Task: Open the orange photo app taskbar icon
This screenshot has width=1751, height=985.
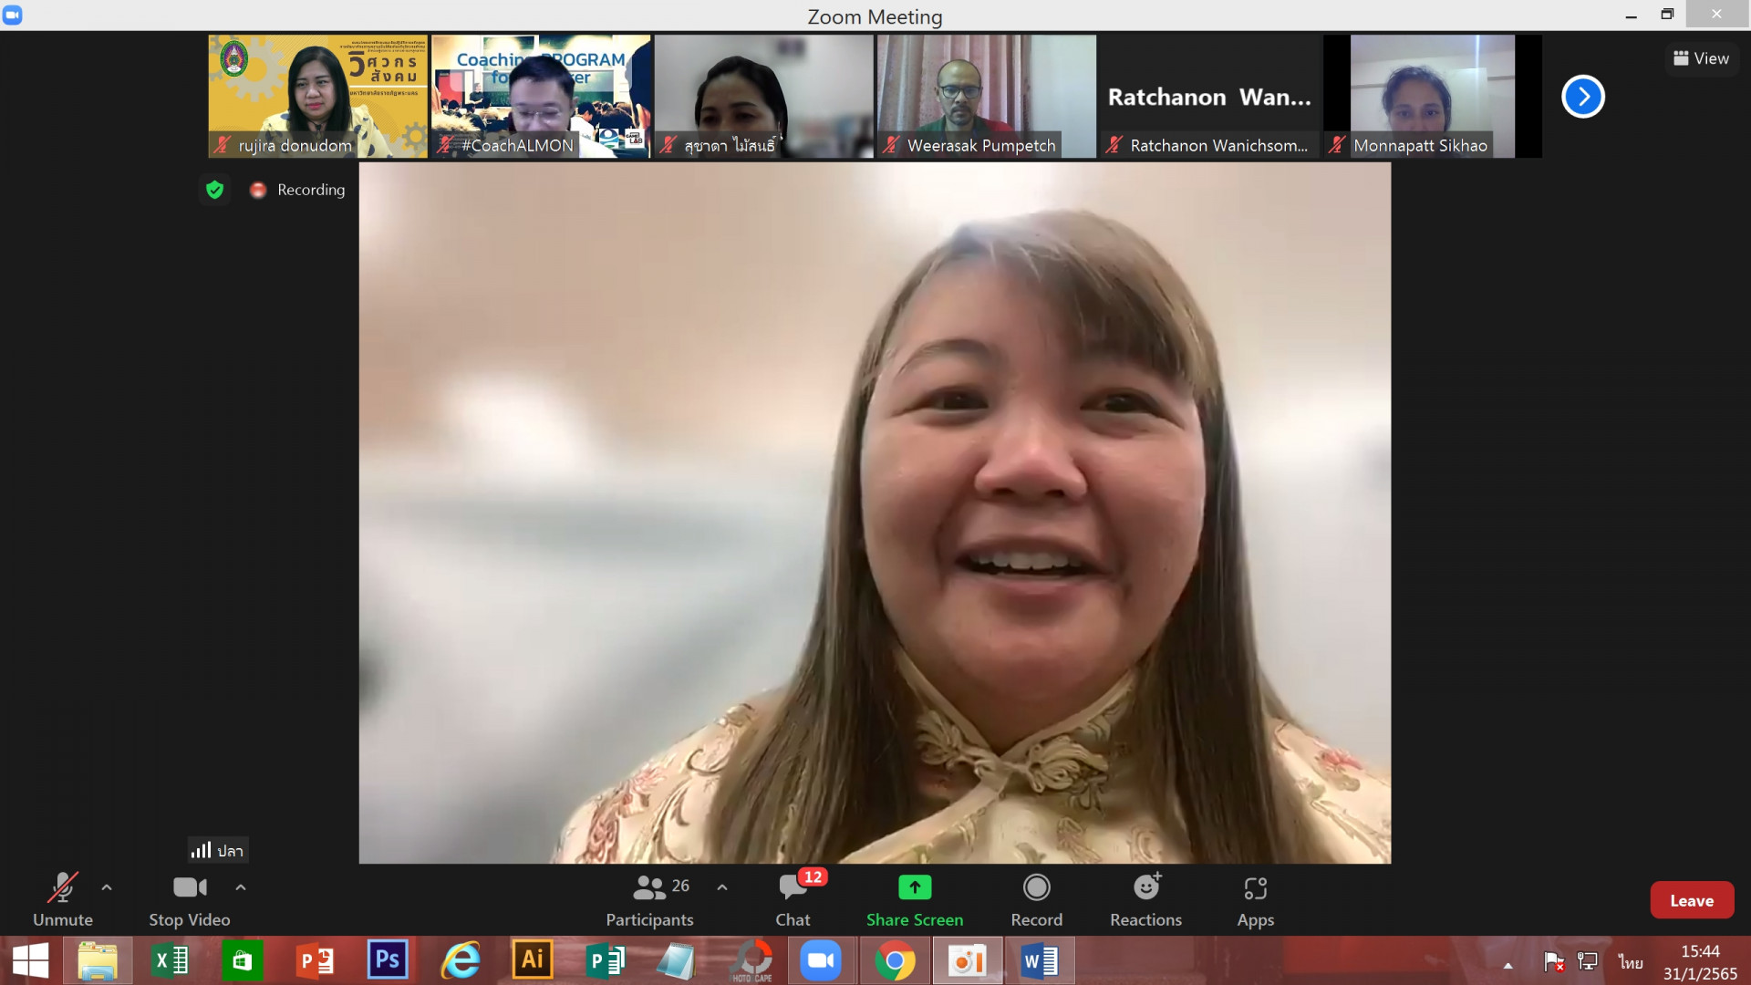Action: click(x=967, y=960)
